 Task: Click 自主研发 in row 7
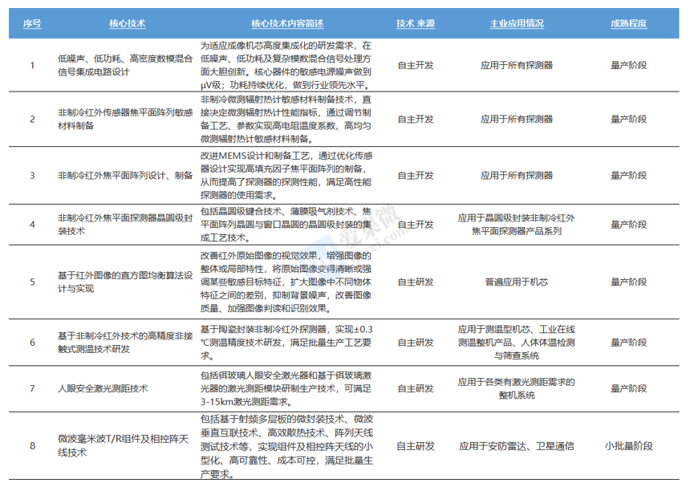[x=416, y=388]
